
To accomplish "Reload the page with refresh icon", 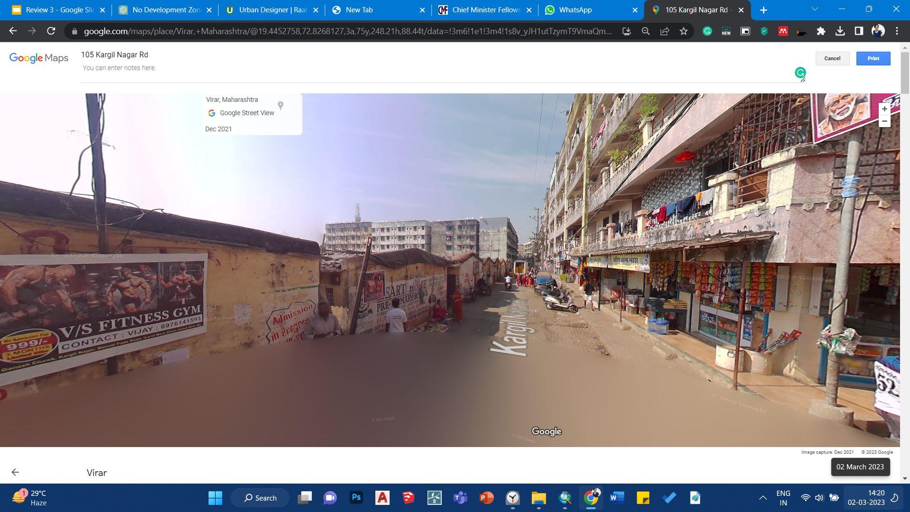I will (x=51, y=31).
